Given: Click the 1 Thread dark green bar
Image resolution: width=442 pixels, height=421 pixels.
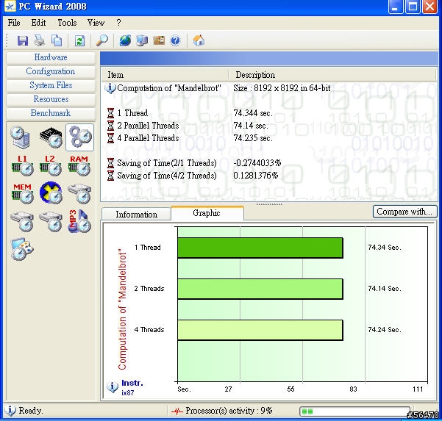Looking at the screenshot, I should coord(260,248).
